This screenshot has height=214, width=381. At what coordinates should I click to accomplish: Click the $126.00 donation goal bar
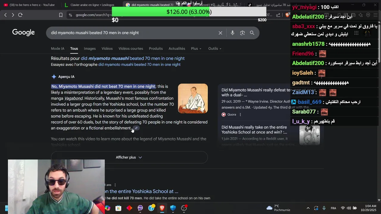(189, 12)
